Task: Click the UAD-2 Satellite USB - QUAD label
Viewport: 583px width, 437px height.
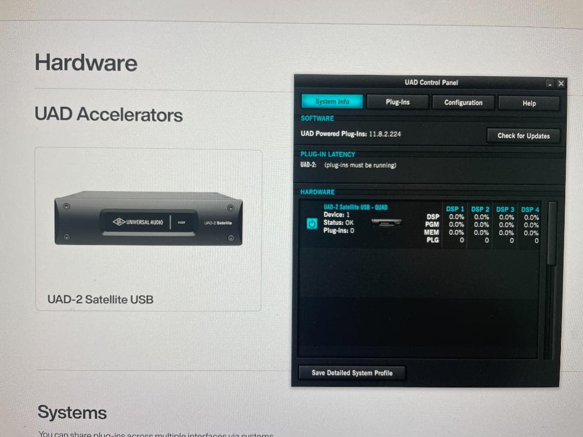Action: point(355,207)
